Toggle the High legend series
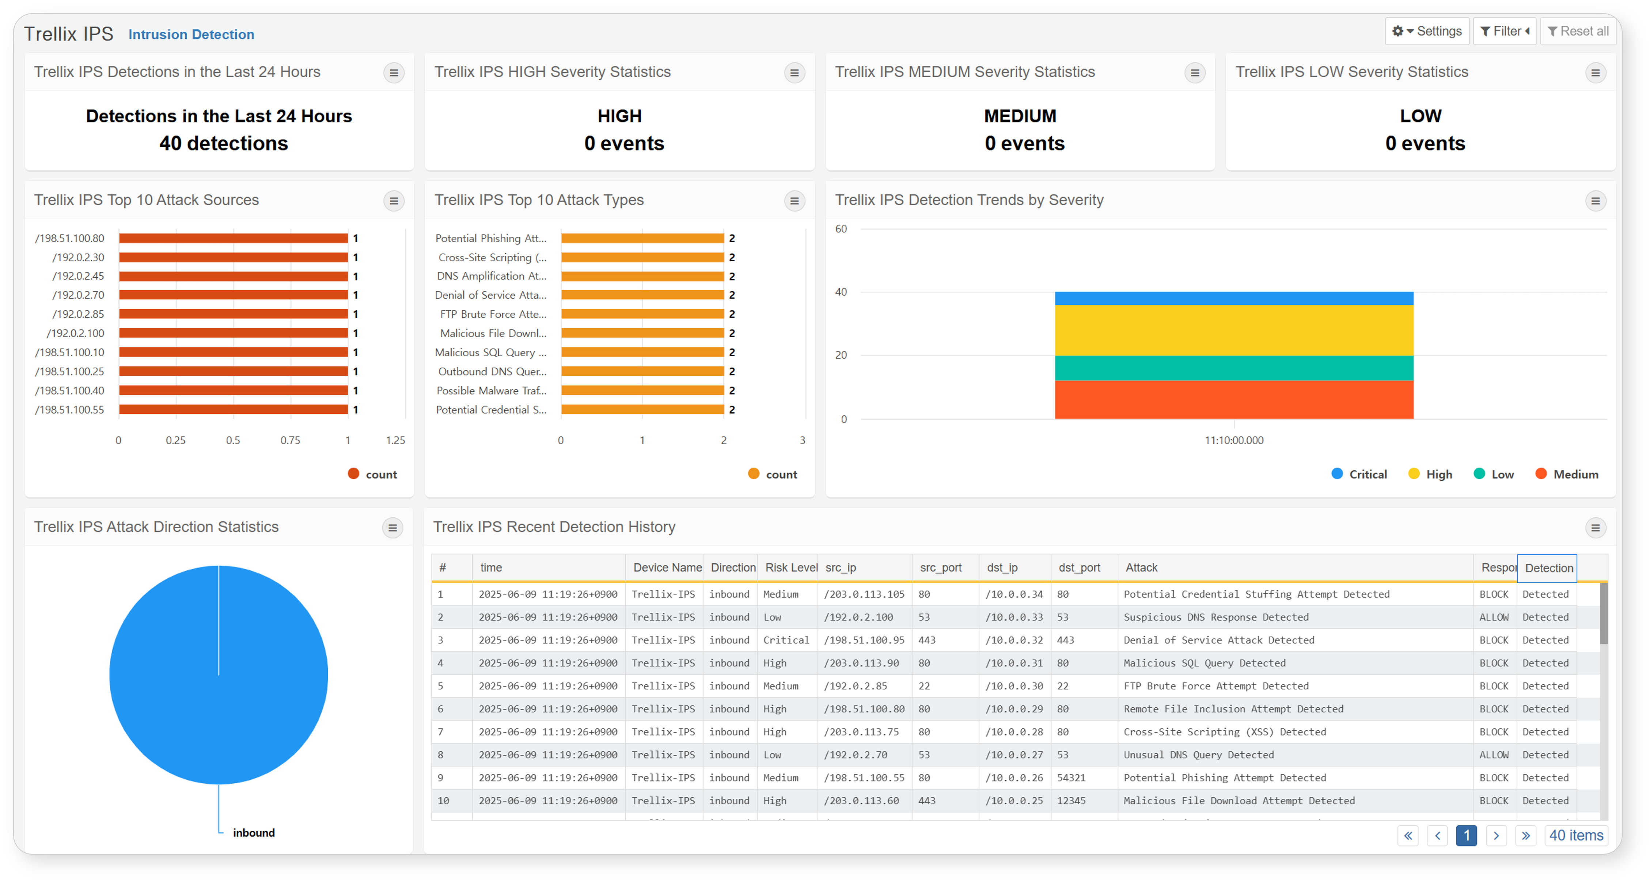Image resolution: width=1650 pixels, height=882 pixels. coord(1430,474)
